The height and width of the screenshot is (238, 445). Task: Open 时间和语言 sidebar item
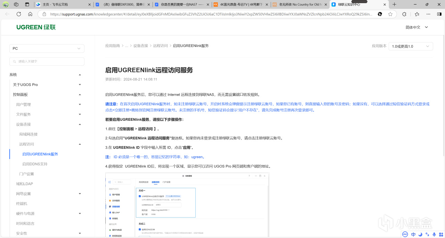click(x=25, y=223)
